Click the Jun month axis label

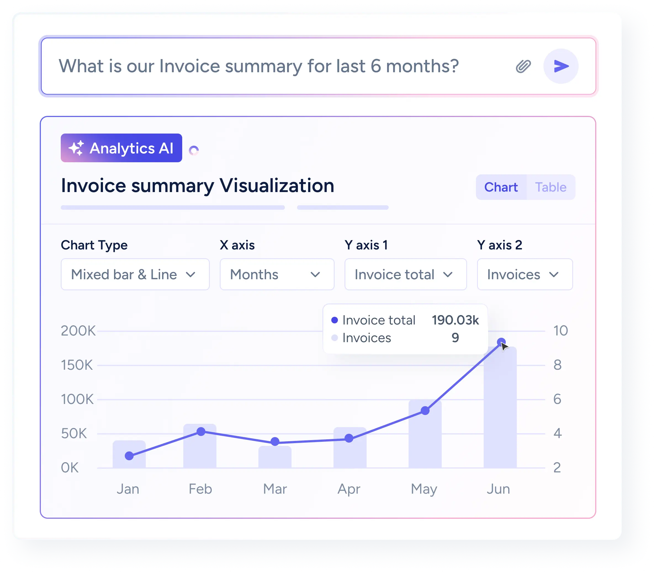point(498,489)
